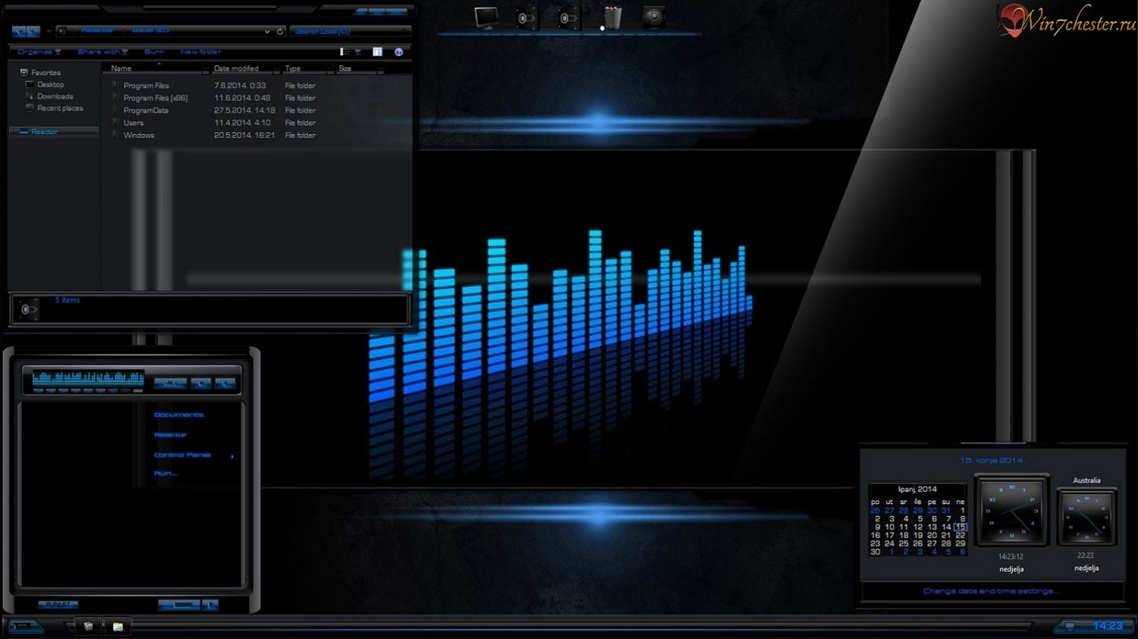This screenshot has height=639, width=1138.
Task: Open the Date modified column dropdown
Action: 276,69
